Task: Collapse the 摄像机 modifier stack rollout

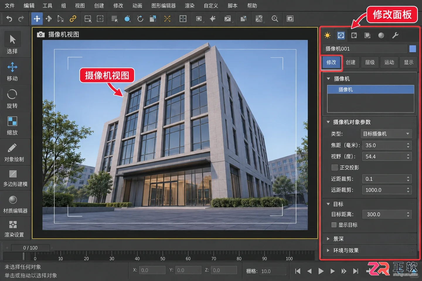Action: coord(328,79)
